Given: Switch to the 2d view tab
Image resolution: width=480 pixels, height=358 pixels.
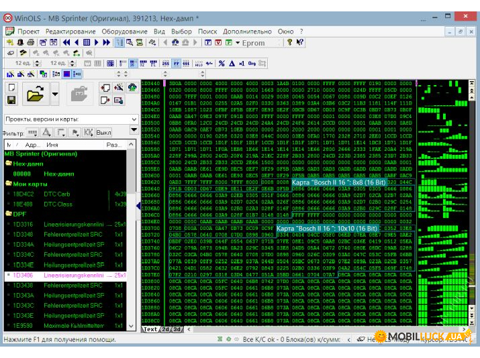Looking at the screenshot, I should (x=166, y=329).
